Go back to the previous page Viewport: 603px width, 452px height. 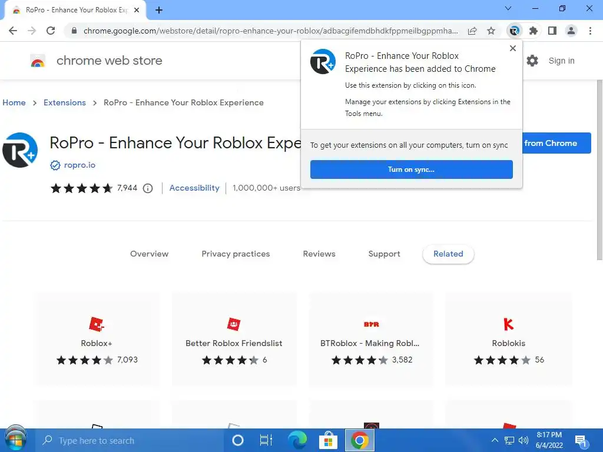(x=13, y=31)
